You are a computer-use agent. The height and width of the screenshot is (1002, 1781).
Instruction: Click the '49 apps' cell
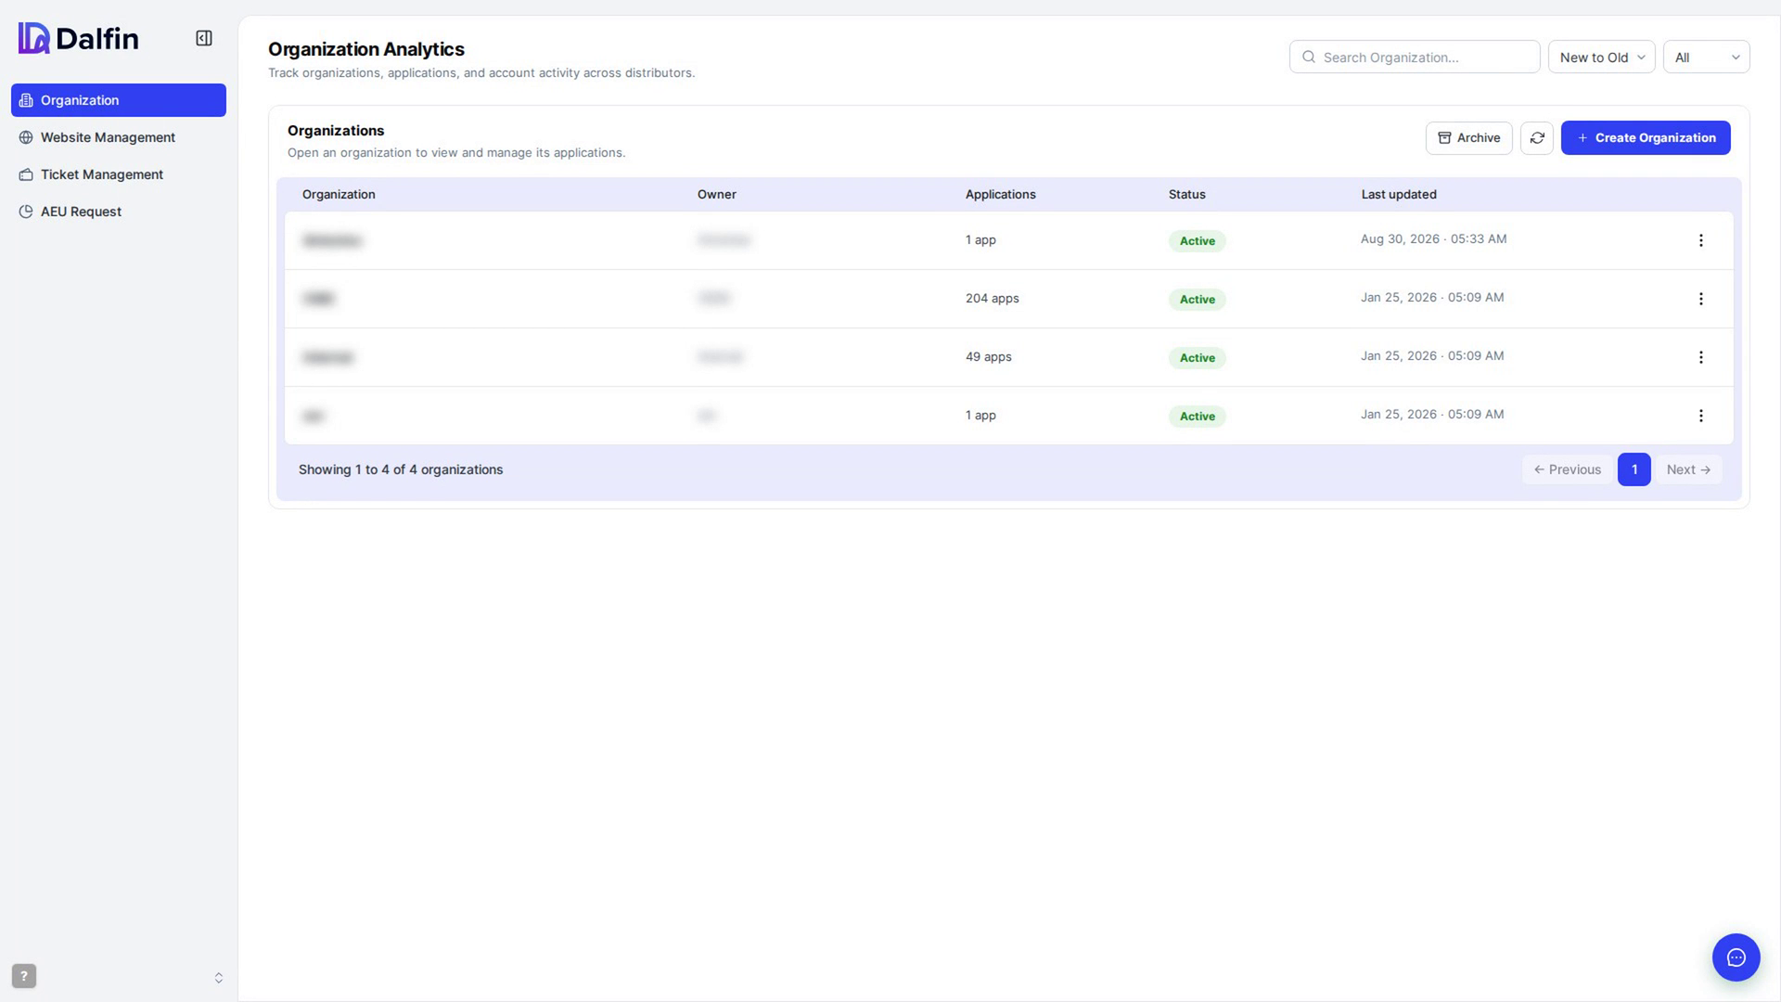[989, 356]
